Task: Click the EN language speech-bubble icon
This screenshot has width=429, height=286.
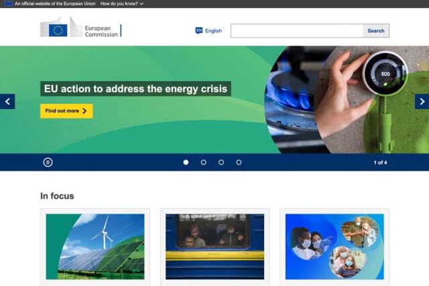Action: 199,31
